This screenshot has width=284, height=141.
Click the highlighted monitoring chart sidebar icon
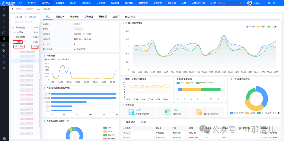pyautogui.click(x=4, y=39)
